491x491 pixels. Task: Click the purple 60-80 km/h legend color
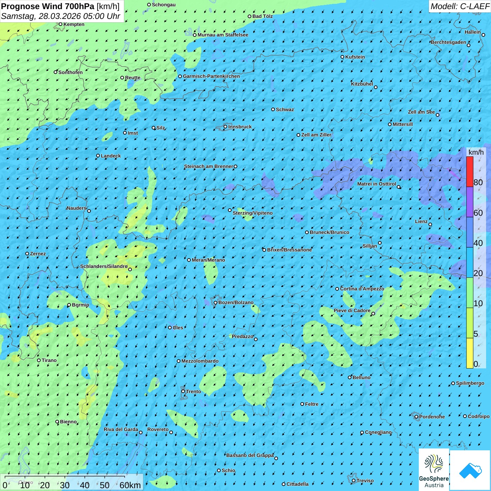click(470, 202)
